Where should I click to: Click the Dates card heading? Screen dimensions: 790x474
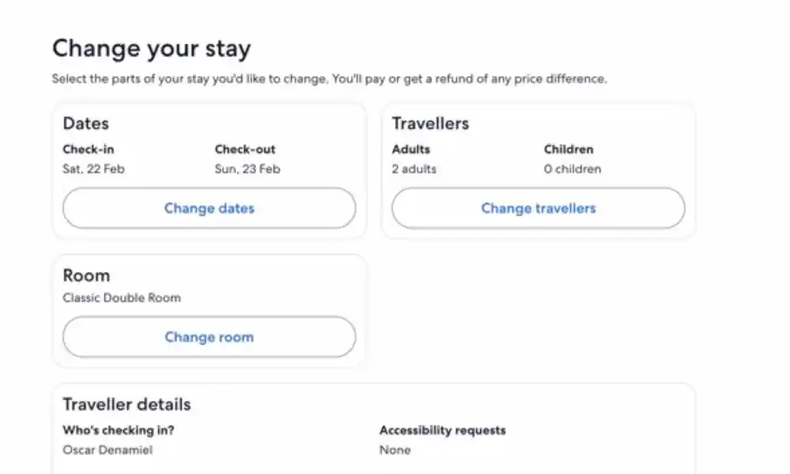pyautogui.click(x=86, y=124)
